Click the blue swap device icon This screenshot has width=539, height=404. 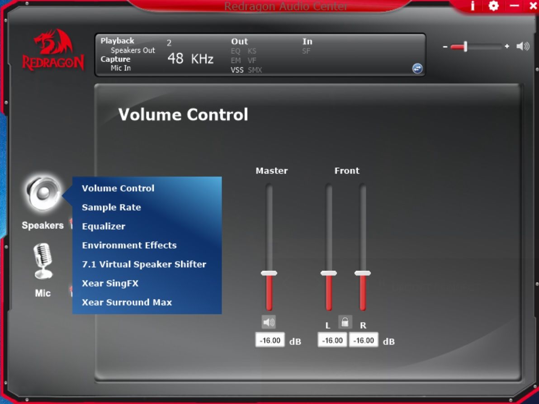pyautogui.click(x=417, y=68)
